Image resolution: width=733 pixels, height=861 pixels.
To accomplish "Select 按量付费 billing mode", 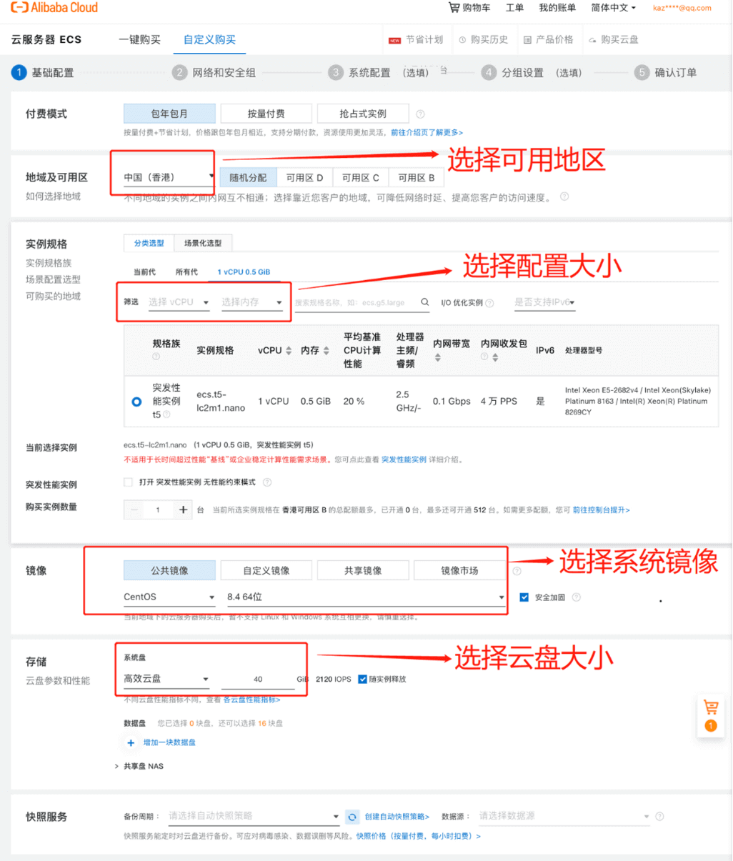I will (266, 114).
